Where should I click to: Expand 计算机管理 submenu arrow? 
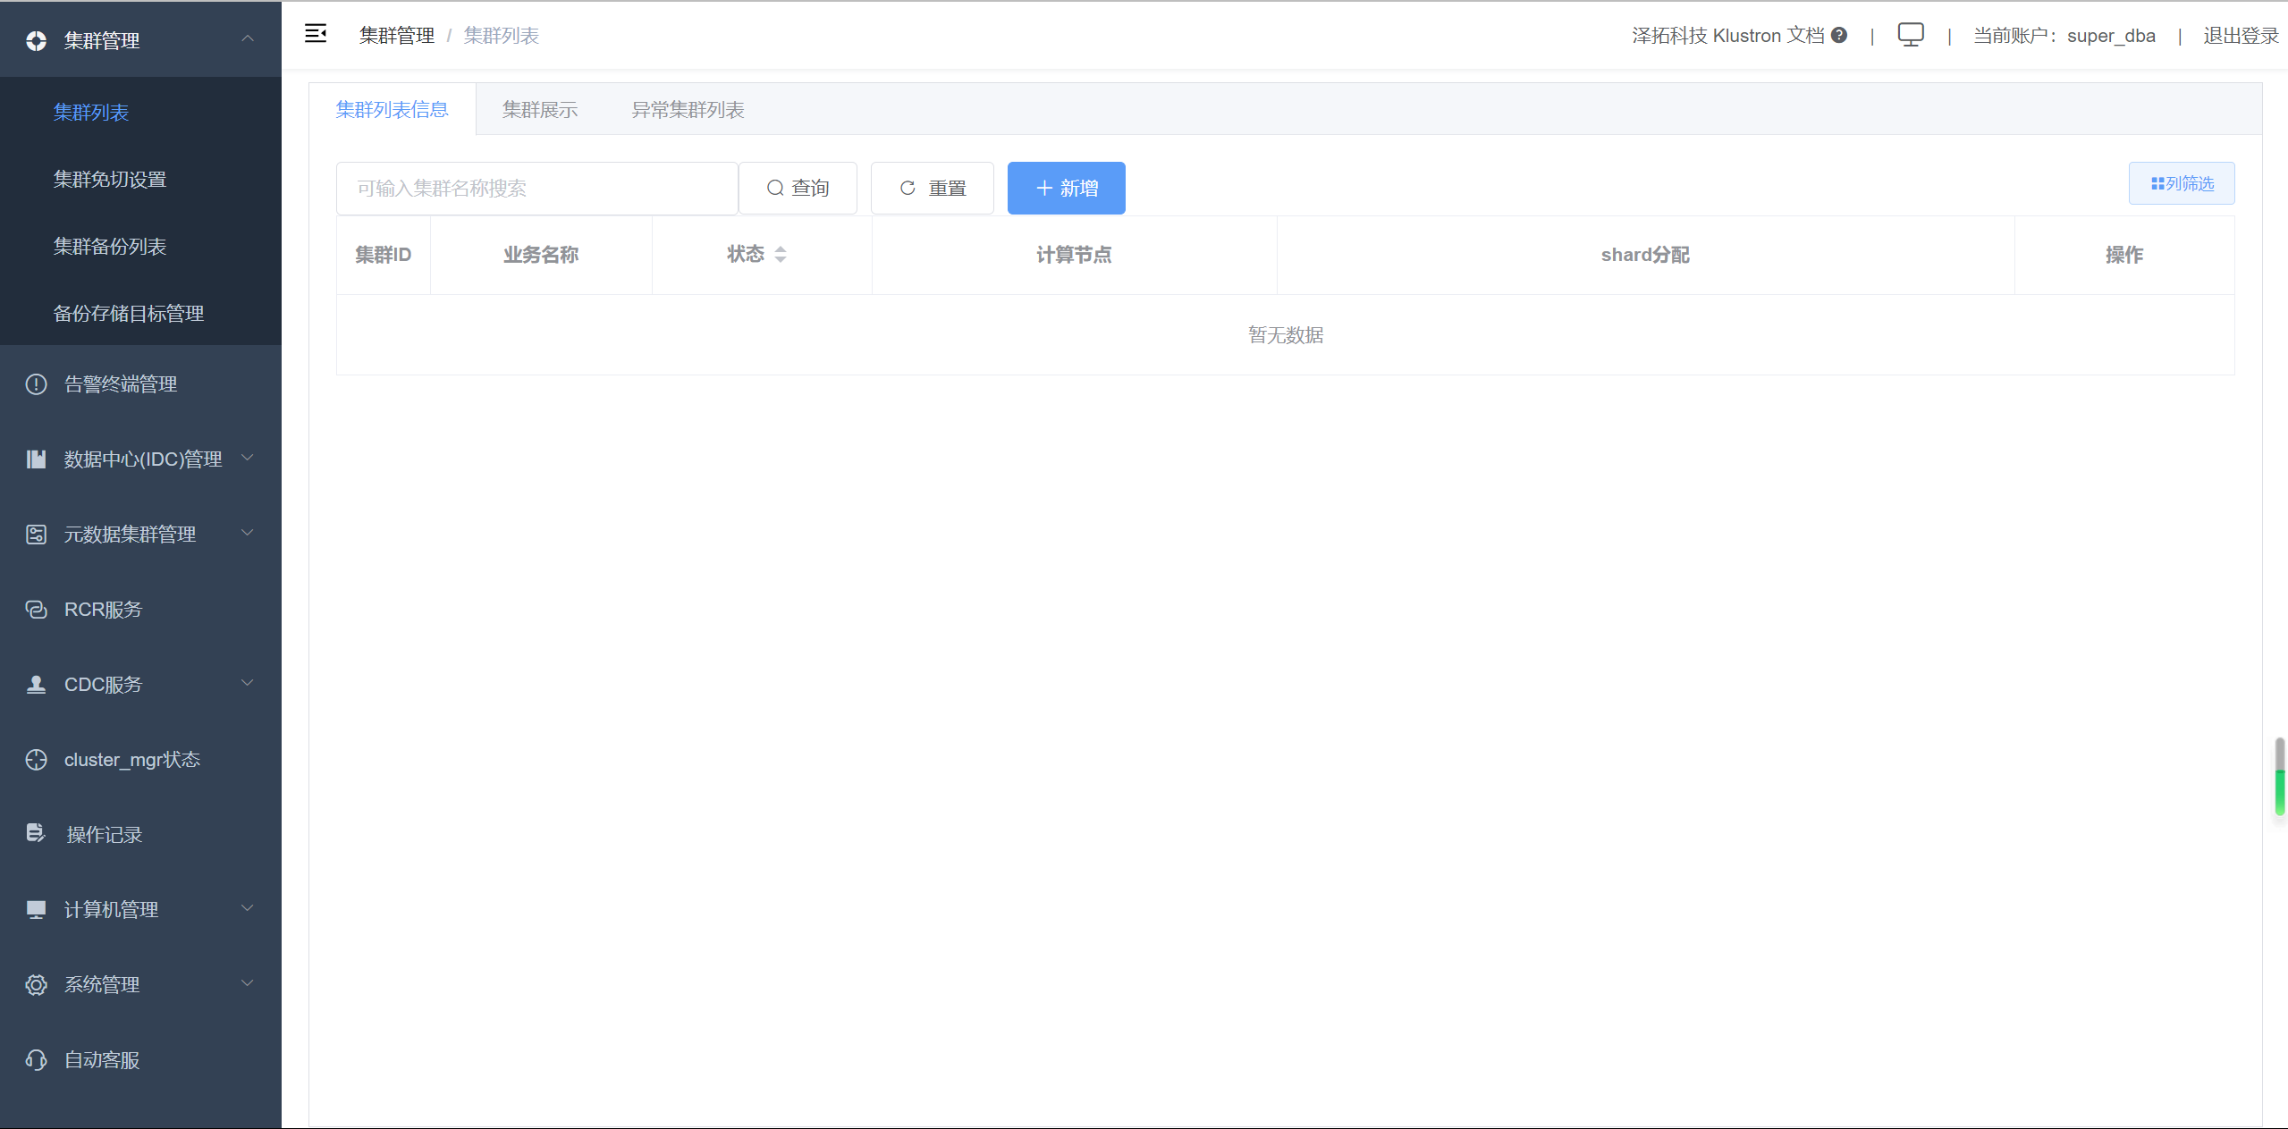tap(248, 908)
